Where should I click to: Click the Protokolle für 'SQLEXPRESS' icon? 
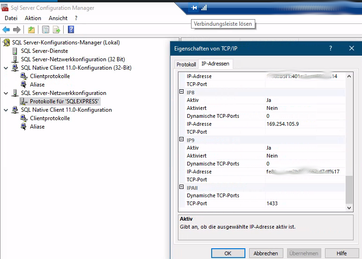(23, 101)
